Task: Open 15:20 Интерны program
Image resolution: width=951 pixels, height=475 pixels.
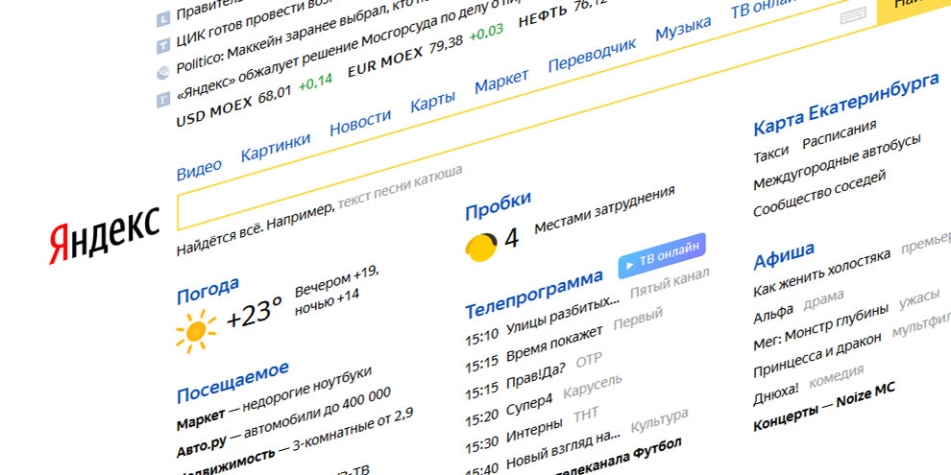Action: [x=514, y=433]
